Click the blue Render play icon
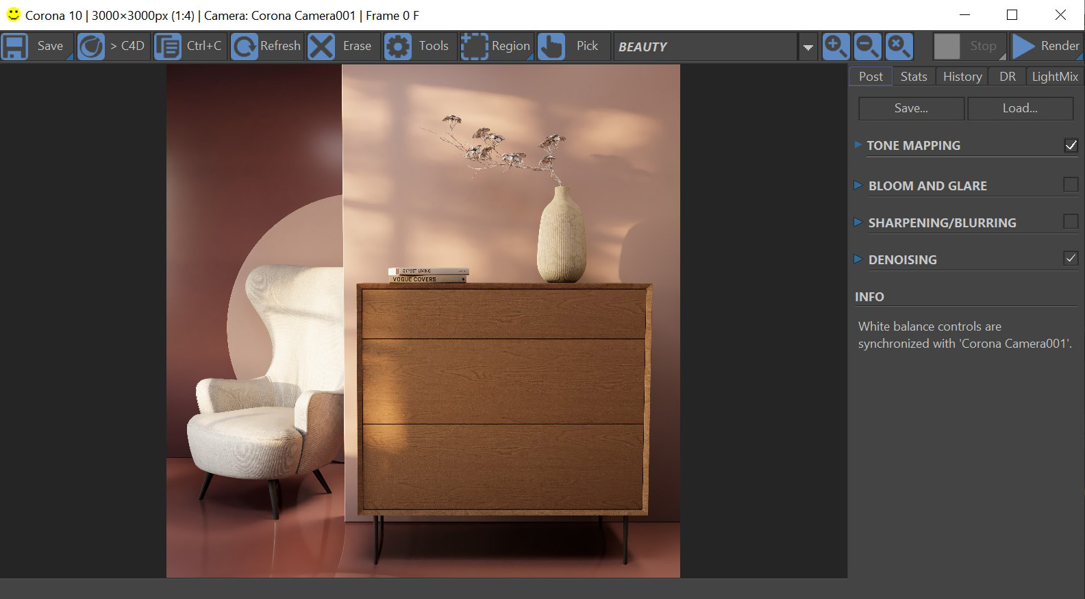Viewport: 1085px width, 599px height. coord(1024,47)
